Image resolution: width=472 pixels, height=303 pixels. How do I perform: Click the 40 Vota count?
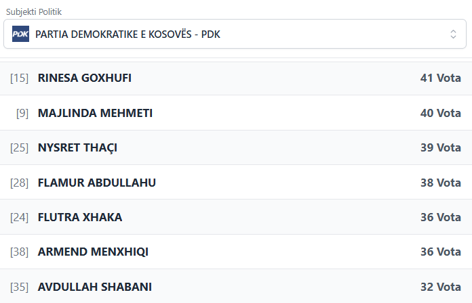coord(440,113)
